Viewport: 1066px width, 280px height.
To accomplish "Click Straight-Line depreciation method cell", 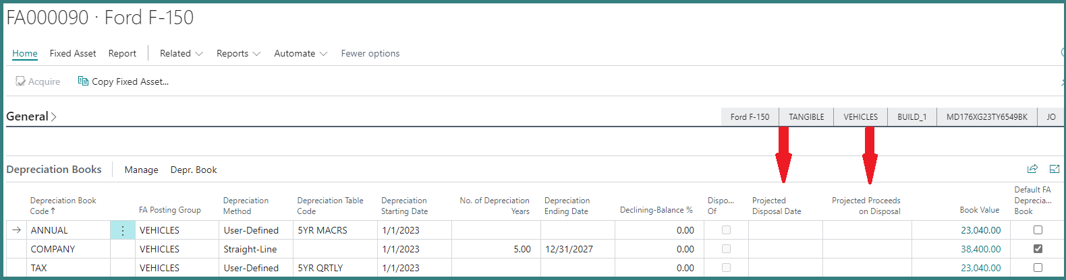I will pos(256,249).
